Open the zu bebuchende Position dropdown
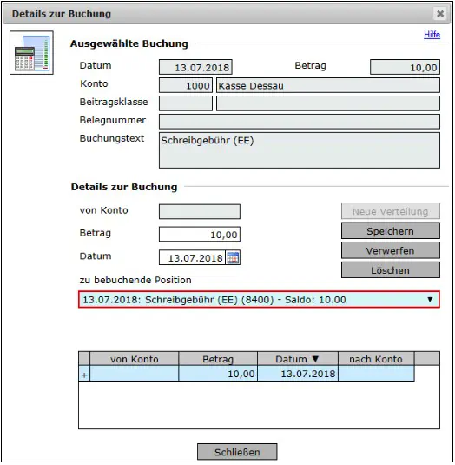The width and height of the screenshot is (455, 465). 259,300
